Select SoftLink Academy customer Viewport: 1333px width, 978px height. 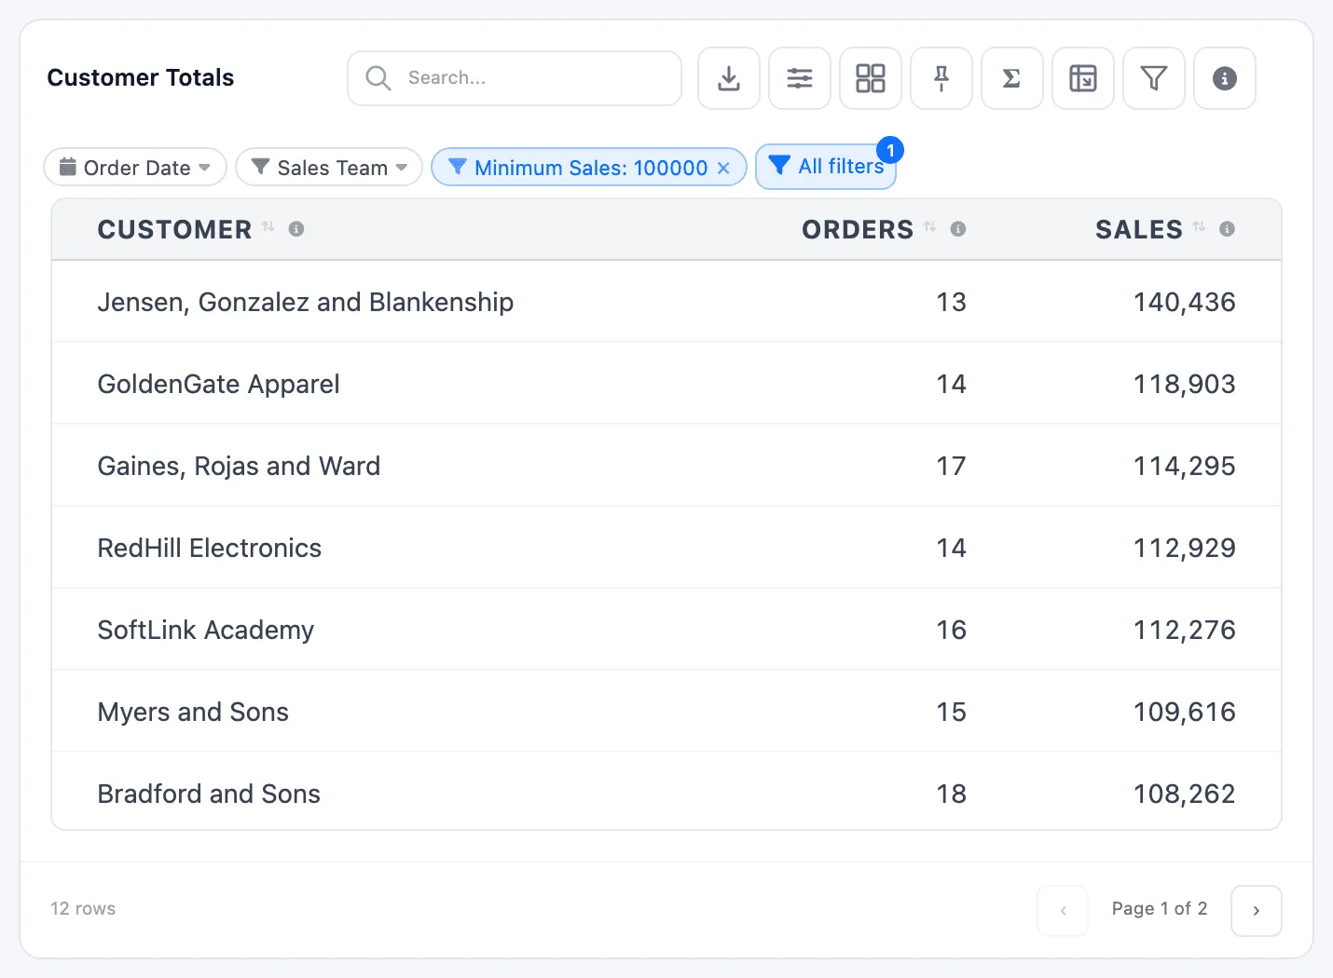click(205, 630)
